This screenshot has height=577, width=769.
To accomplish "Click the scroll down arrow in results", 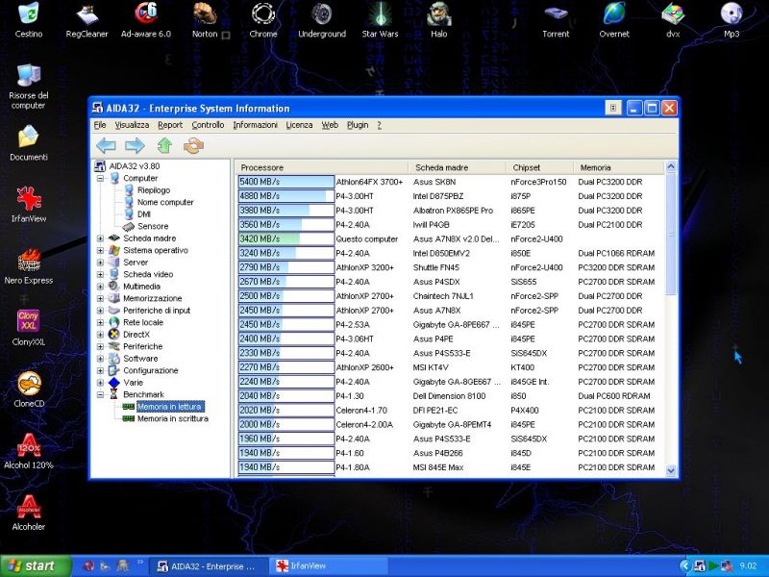I will [x=671, y=470].
